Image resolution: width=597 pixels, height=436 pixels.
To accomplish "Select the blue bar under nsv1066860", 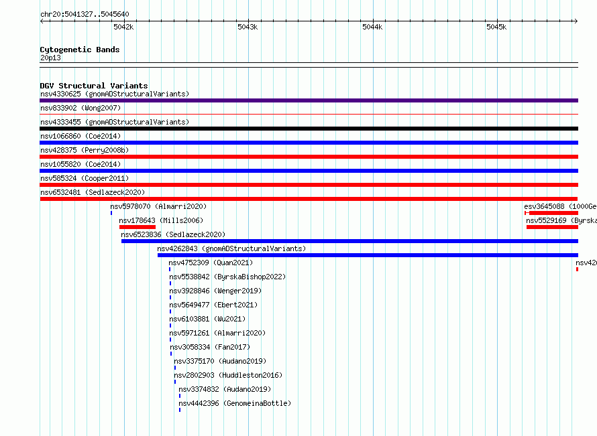I will point(309,143).
